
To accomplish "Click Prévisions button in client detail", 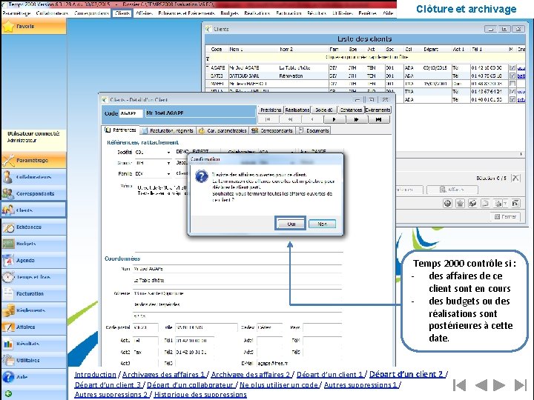I will (271, 110).
